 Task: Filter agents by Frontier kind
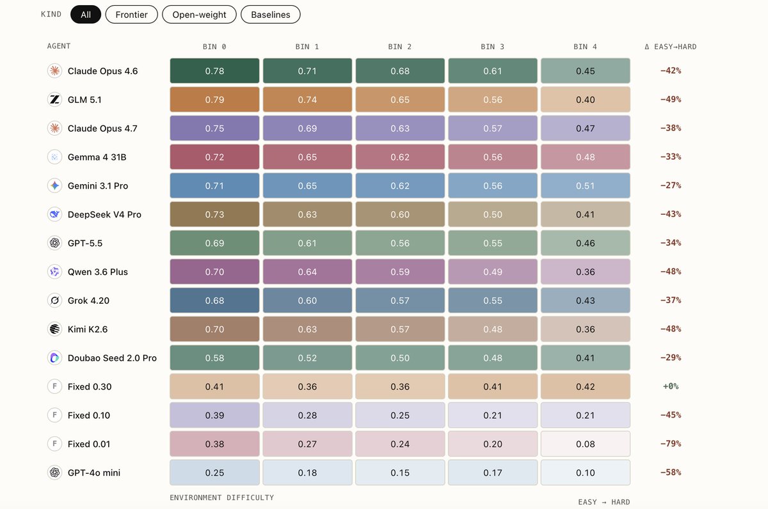pos(132,14)
